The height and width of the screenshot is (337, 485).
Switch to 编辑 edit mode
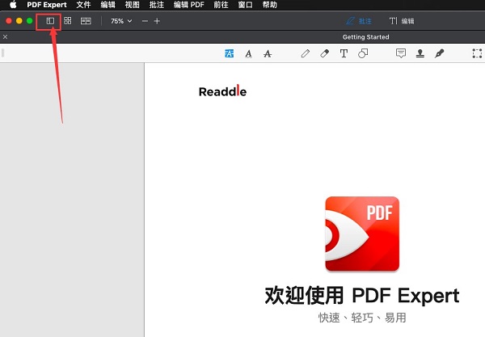(x=402, y=21)
